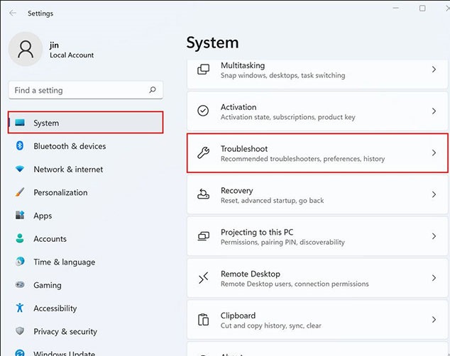Click the back arrow in Settings header
Image resolution: width=450 pixels, height=356 pixels.
13,13
